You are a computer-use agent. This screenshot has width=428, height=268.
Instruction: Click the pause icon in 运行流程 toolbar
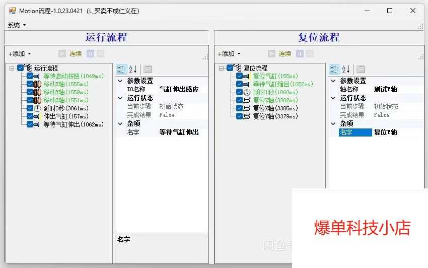point(90,53)
